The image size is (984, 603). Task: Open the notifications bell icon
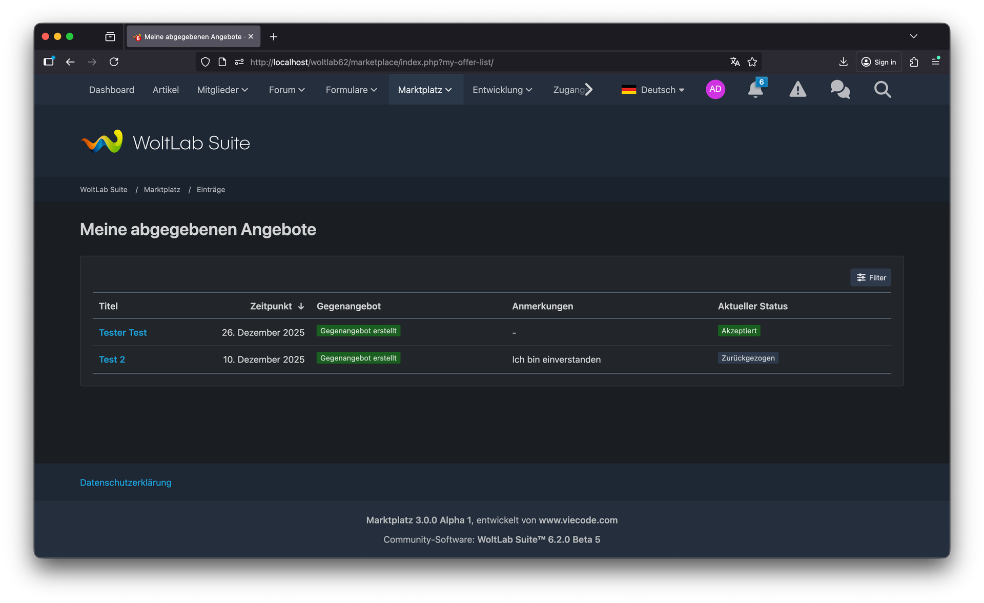tap(755, 90)
